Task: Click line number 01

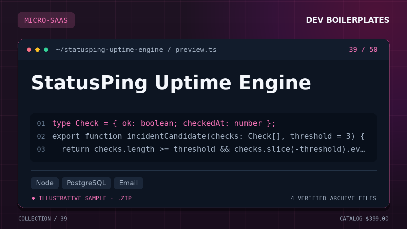Action: (x=41, y=123)
